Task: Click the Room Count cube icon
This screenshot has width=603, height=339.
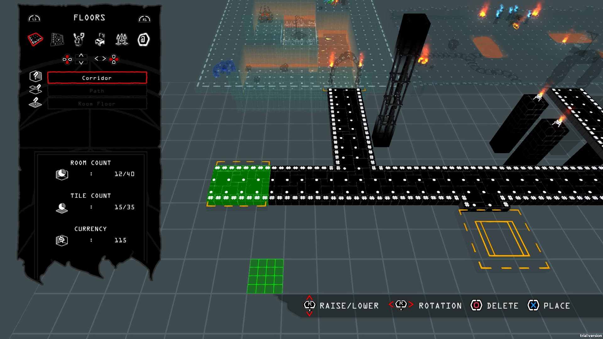Action: pyautogui.click(x=63, y=174)
